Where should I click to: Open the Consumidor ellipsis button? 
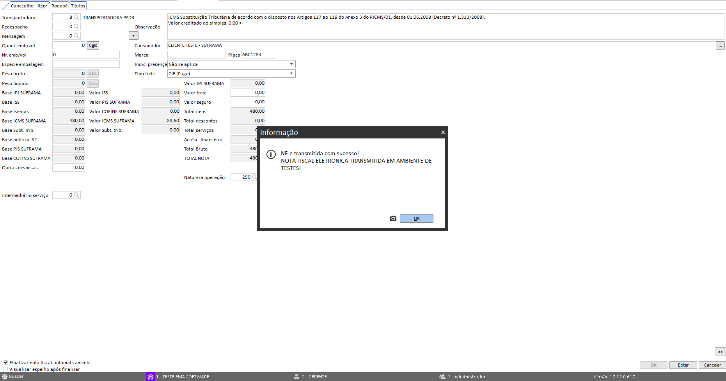pos(720,46)
